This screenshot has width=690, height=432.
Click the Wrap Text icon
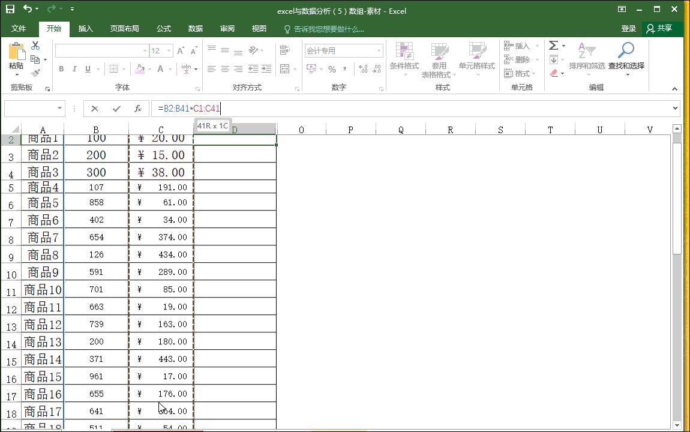[x=285, y=50]
